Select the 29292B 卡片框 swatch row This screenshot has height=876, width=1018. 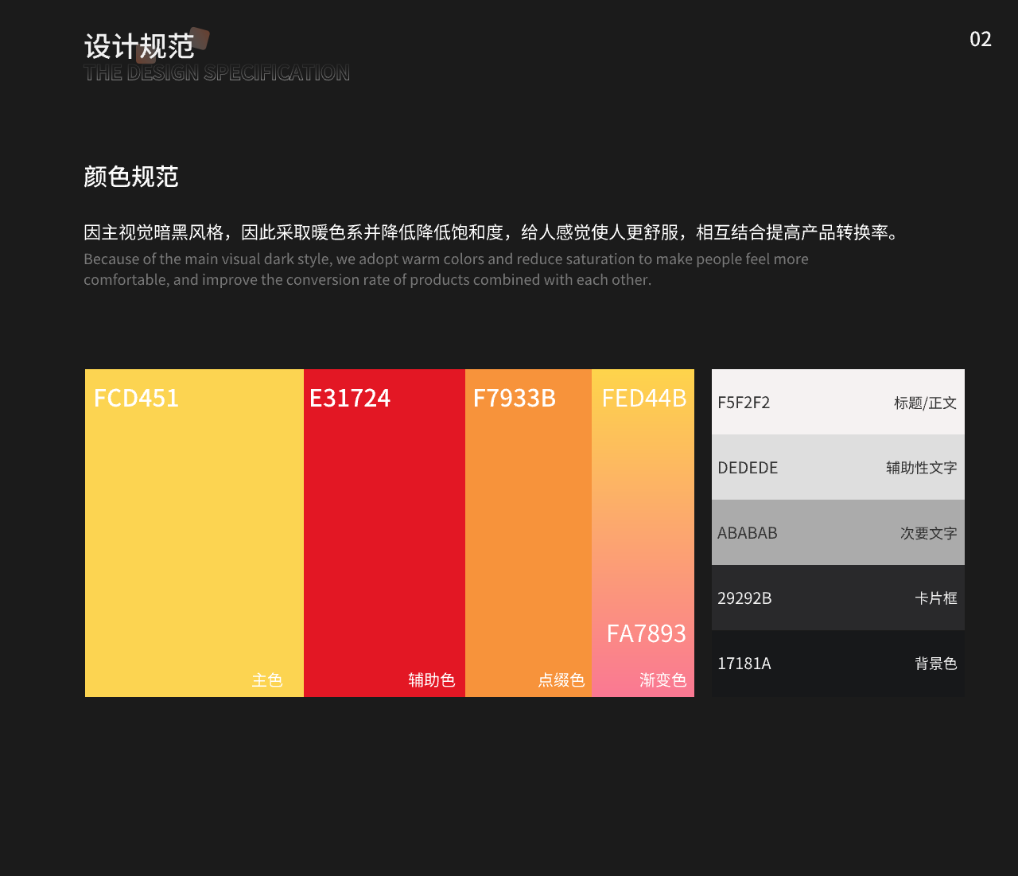838,598
